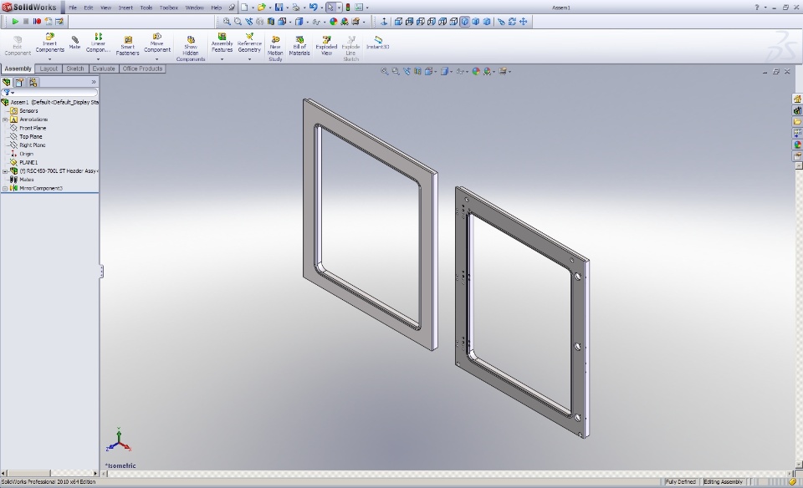Open the Smart Fasteners tool
This screenshot has height=488, width=803.
(127, 46)
